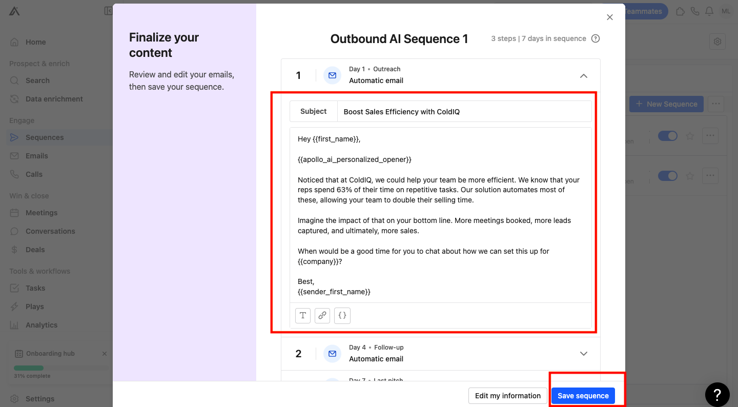Open sequence settings gear icon

(717, 42)
